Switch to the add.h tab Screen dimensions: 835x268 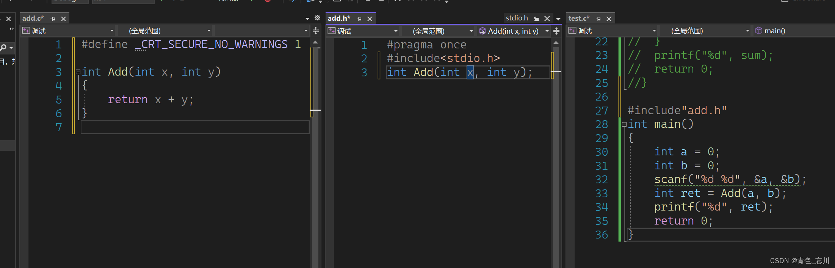tap(339, 18)
